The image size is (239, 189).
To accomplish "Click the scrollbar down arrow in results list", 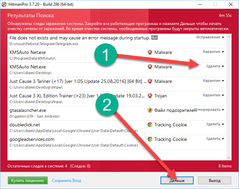I will [x=229, y=158].
